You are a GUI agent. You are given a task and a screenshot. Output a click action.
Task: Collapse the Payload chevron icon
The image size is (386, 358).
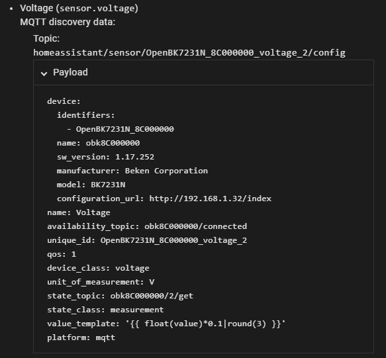(44, 73)
